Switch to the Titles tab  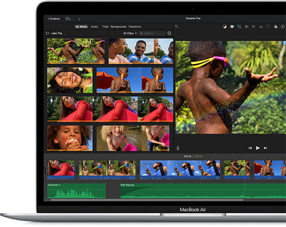click(105, 26)
